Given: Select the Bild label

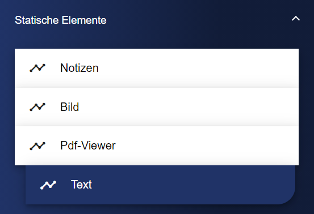Looking at the screenshot, I should (69, 107).
